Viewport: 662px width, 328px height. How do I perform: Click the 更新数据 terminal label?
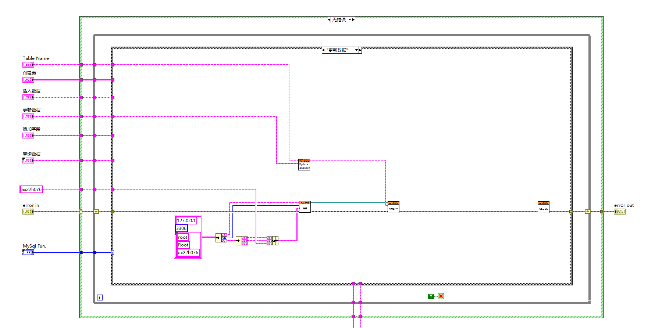(32, 110)
